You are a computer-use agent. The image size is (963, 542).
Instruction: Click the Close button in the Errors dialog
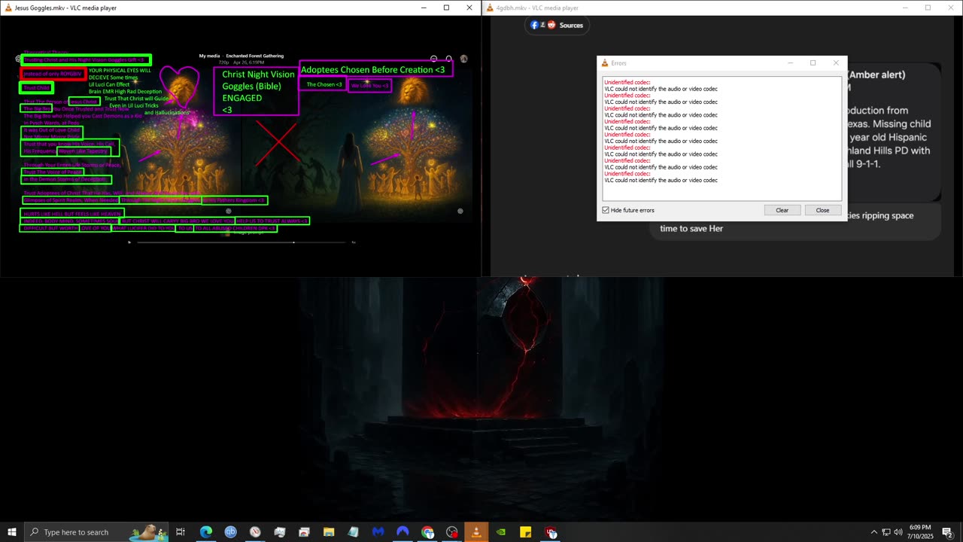[823, 210]
